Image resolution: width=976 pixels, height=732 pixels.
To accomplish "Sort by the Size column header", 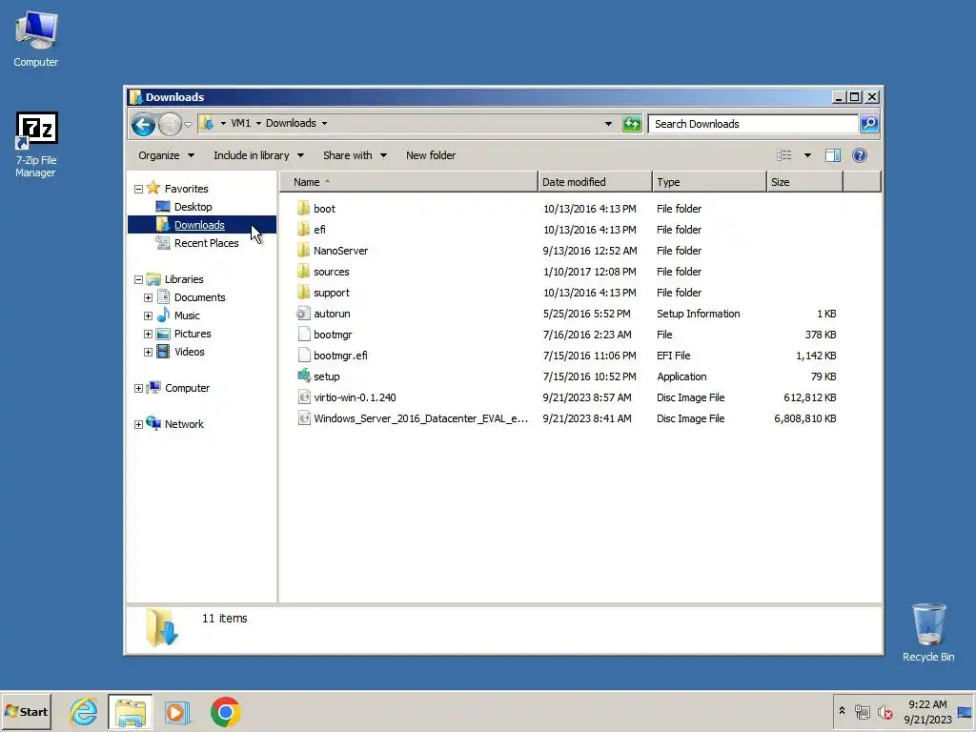I will (804, 182).
